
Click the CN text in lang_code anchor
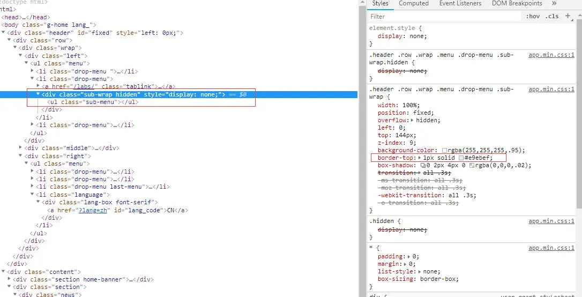(171, 210)
